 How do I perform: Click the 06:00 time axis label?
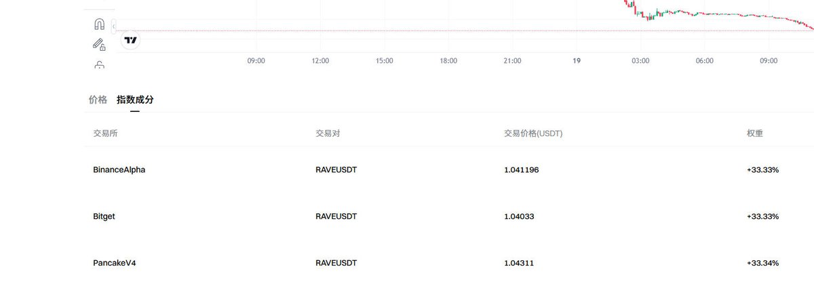705,61
